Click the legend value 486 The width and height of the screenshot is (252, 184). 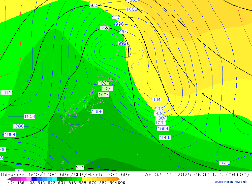point(21,183)
